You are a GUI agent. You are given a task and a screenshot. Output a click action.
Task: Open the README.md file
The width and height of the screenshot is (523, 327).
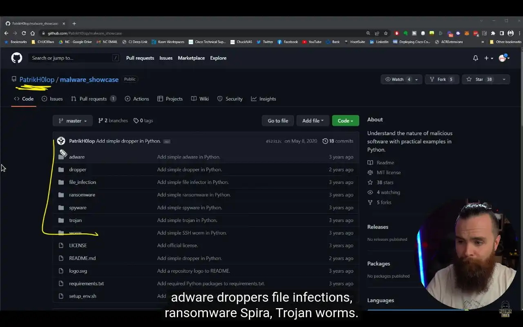tap(83, 258)
